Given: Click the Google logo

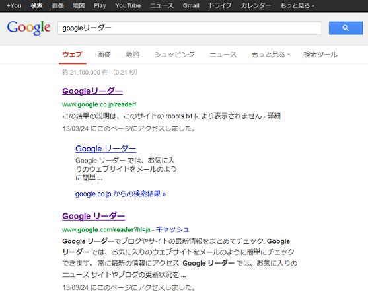Looking at the screenshot, I should (28, 28).
